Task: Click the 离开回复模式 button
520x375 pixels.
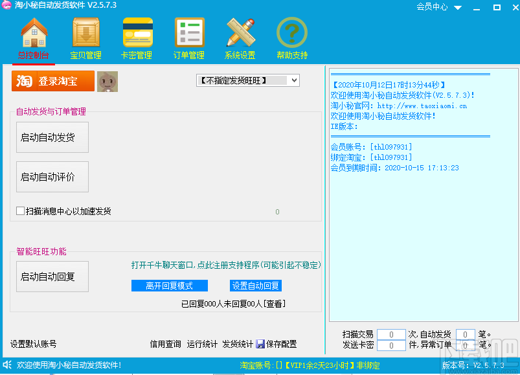Action: (169, 285)
